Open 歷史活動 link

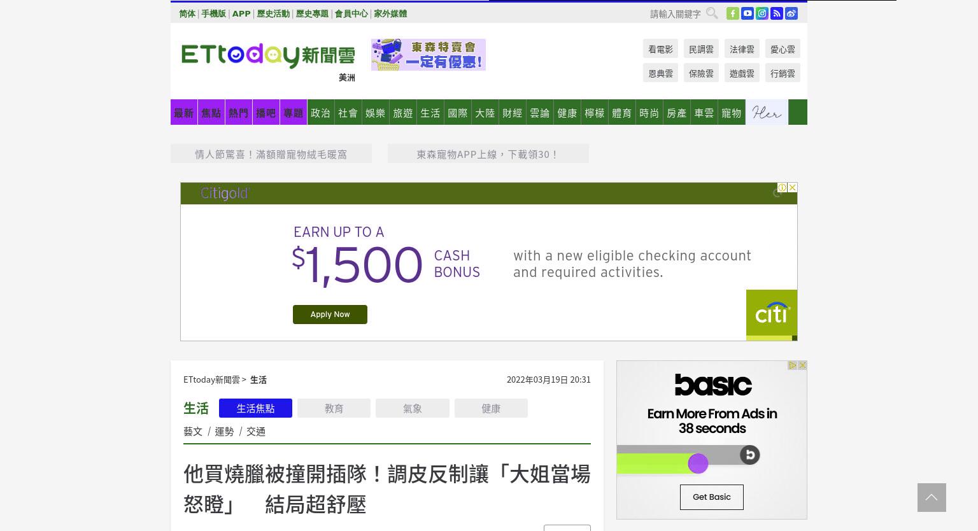[273, 13]
